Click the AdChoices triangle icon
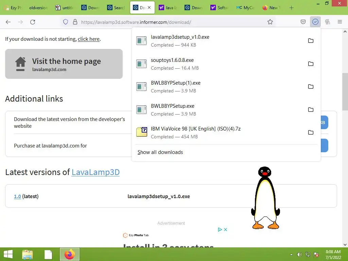348x261 pixels. point(220,229)
